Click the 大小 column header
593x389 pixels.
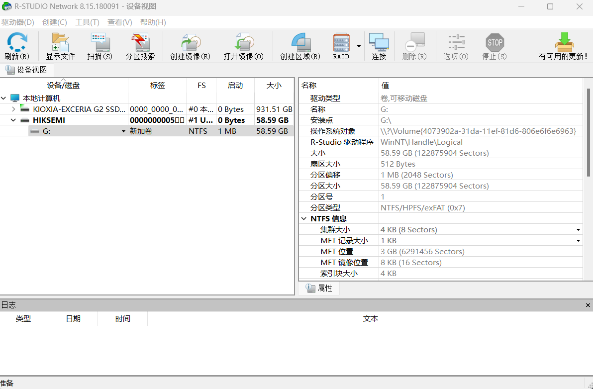[x=274, y=86]
